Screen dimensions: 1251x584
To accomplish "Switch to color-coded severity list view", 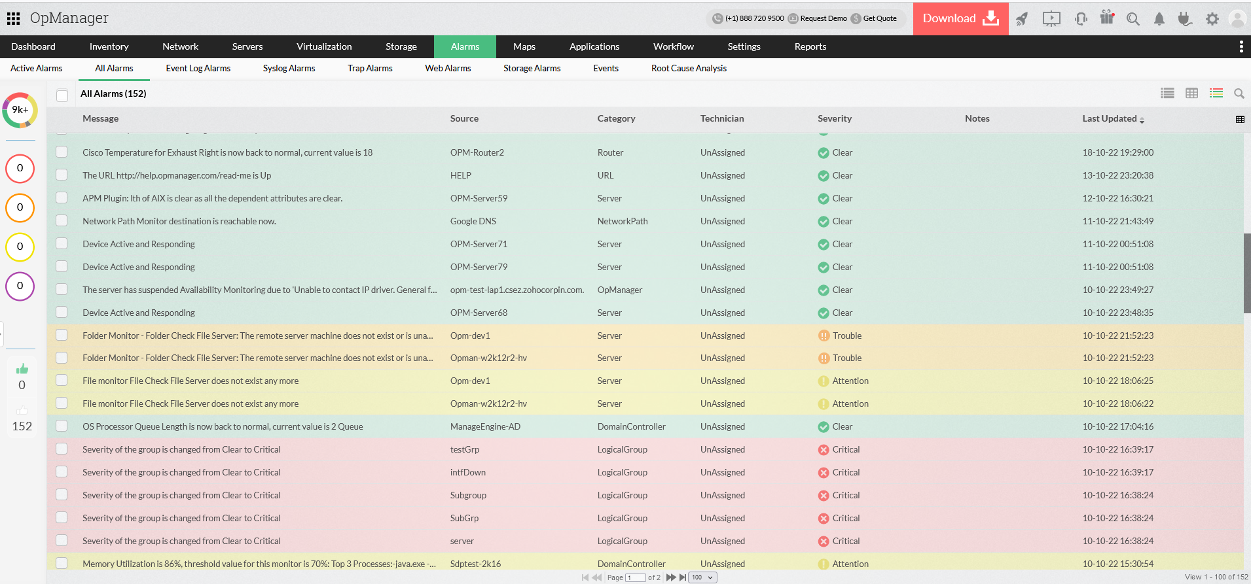I will pyautogui.click(x=1216, y=94).
